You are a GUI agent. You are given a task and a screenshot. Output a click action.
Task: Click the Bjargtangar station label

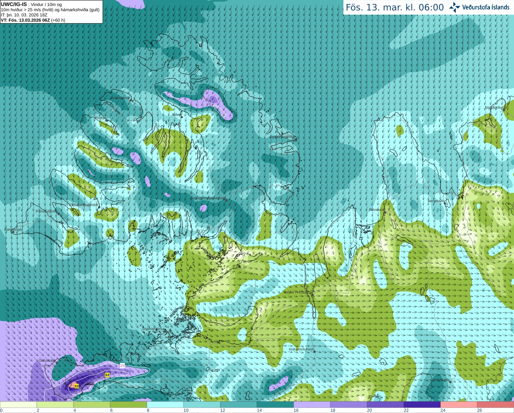click(14, 229)
